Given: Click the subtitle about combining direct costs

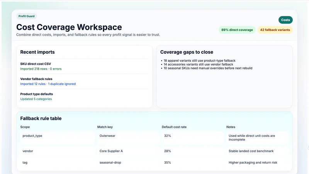Looking at the screenshot, I should [88, 35].
